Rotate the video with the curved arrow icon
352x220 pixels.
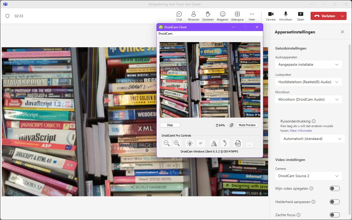(x=225, y=143)
